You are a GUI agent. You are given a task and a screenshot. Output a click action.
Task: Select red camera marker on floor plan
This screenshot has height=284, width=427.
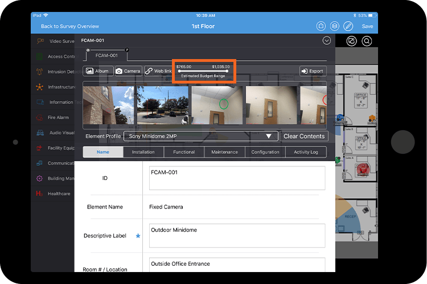click(x=363, y=170)
